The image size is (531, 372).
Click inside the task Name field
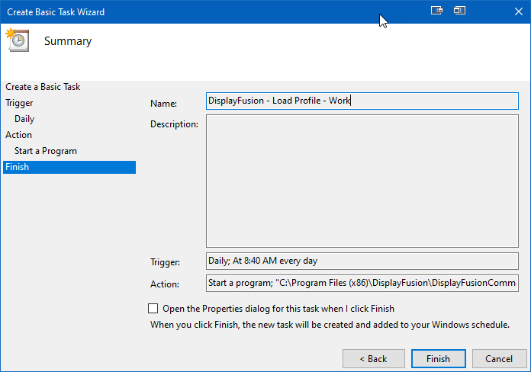(362, 101)
